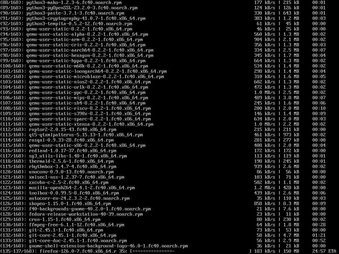Image resolution: width=339 pixels, height=254 pixels.
Task: Click the 01:21 time for git-core
Action: (319, 235)
